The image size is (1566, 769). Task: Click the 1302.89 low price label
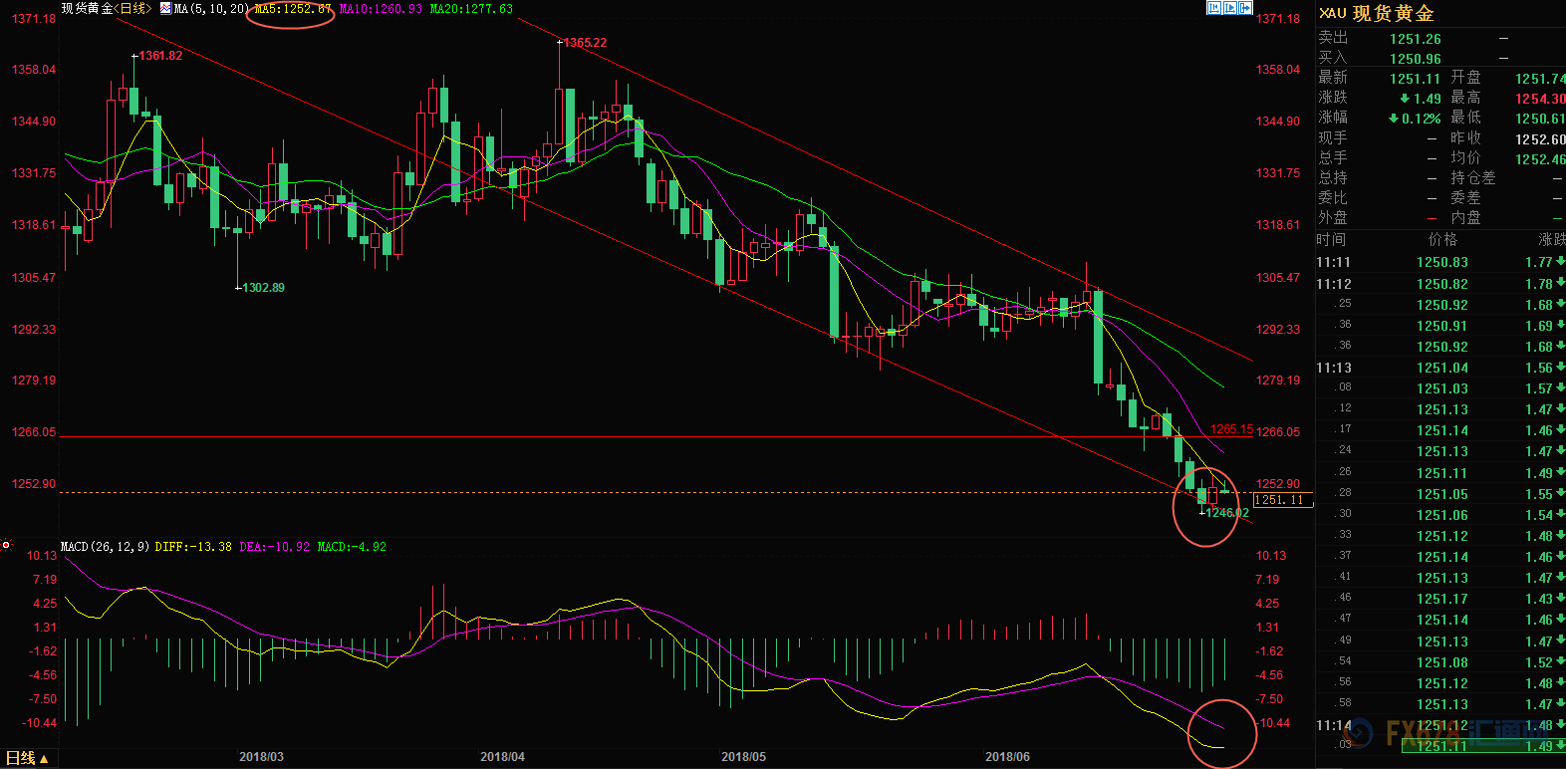pyautogui.click(x=263, y=288)
